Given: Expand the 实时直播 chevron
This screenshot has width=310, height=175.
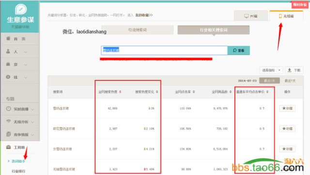Looking at the screenshot, I should pos(32,109).
